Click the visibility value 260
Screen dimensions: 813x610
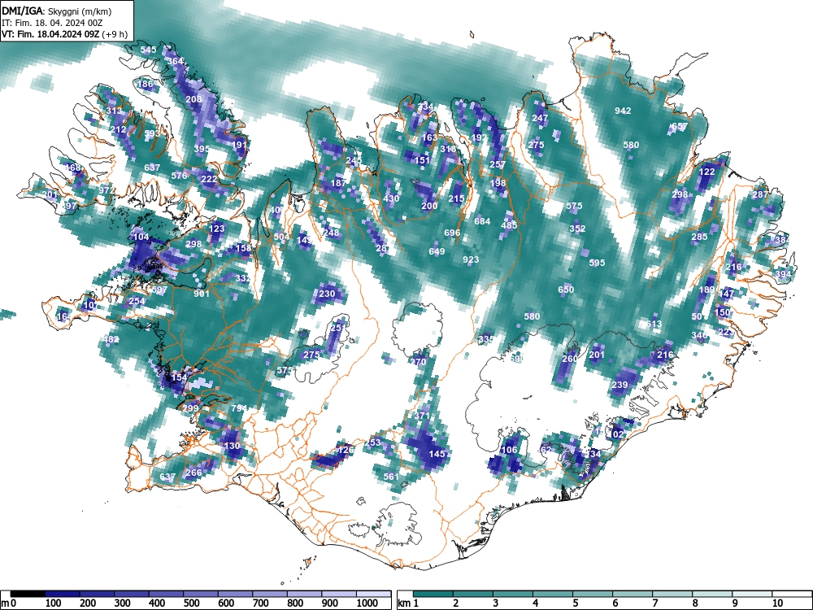click(x=569, y=359)
